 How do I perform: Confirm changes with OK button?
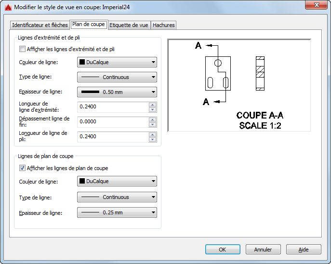pos(223,250)
